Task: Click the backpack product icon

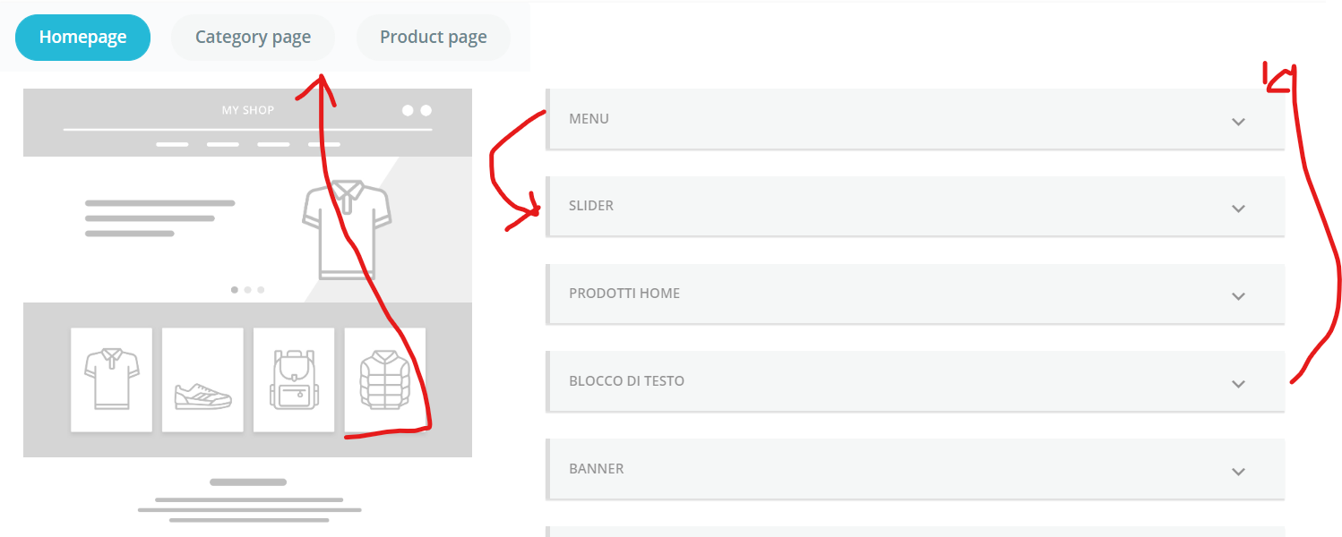Action: [294, 380]
